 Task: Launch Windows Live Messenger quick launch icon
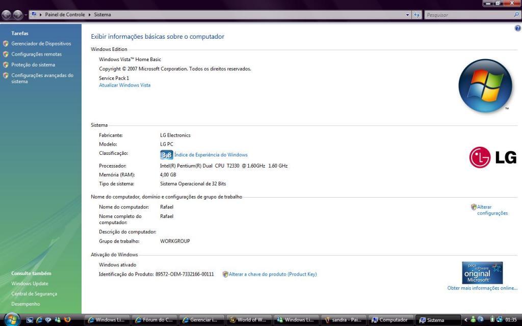58,320
